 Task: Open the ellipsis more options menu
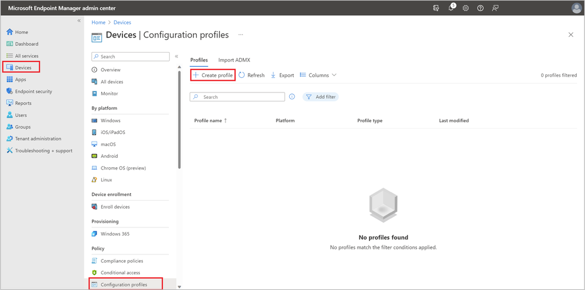[x=241, y=34]
